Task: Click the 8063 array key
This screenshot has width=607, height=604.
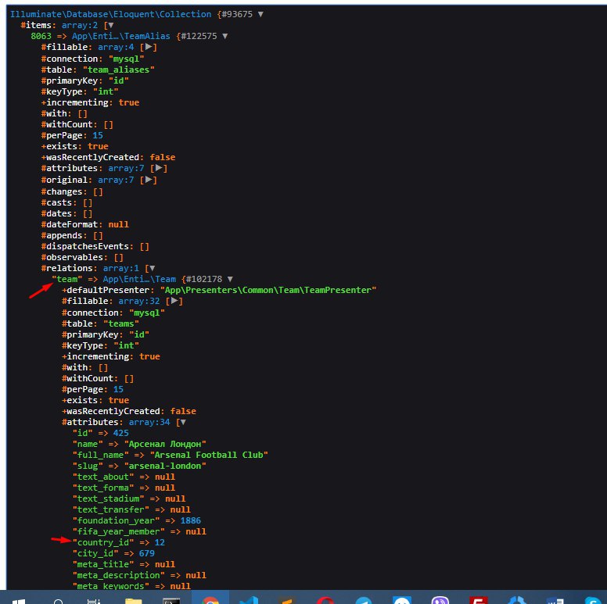Action: (x=41, y=36)
